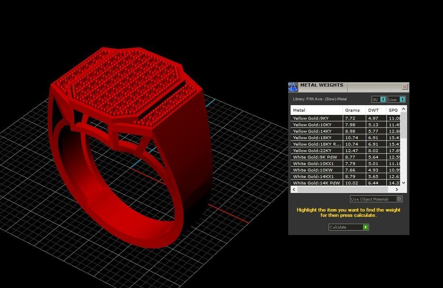Sort by the DWT column header
Viewport: 443px width, 288px height.
[376, 110]
